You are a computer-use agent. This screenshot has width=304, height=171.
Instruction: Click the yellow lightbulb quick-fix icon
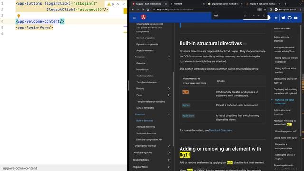[x=19, y=16]
